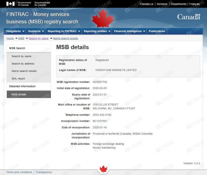Click address line 1593 ELLIS STREET

tap(106, 104)
